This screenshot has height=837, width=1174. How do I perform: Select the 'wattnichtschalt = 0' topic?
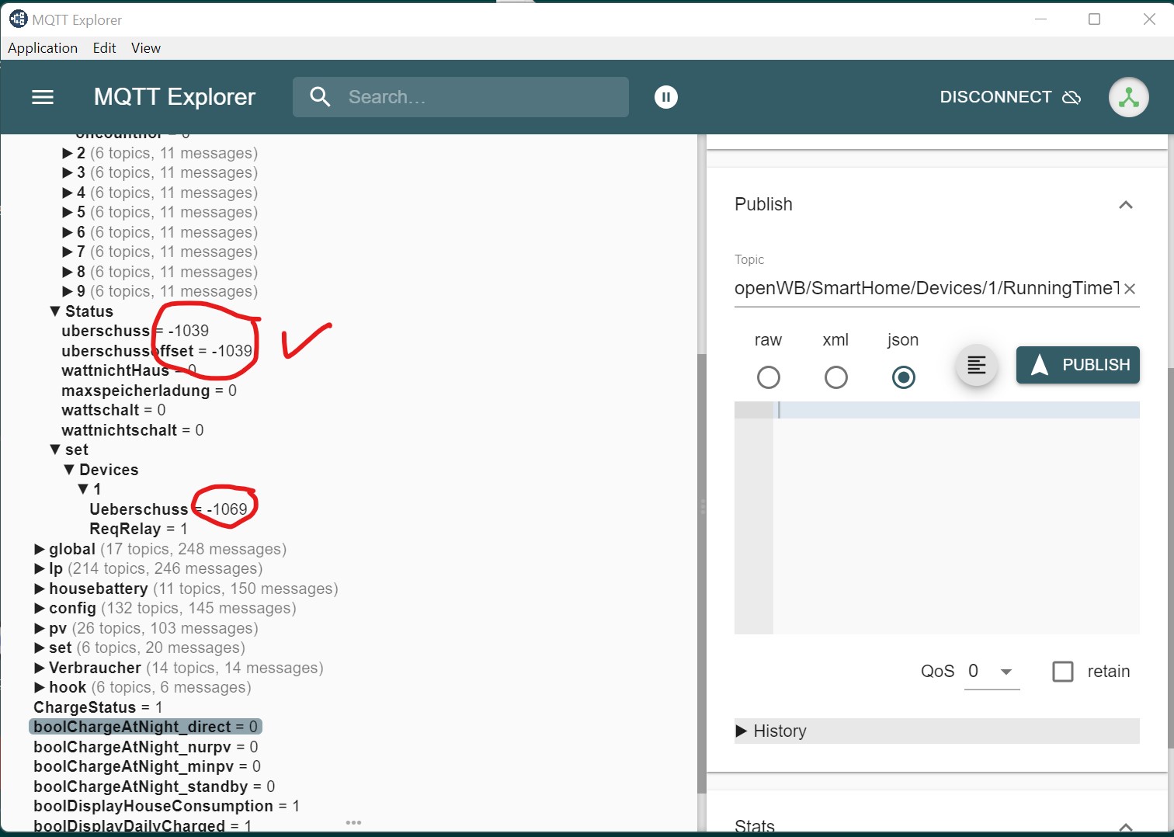pyautogui.click(x=133, y=430)
